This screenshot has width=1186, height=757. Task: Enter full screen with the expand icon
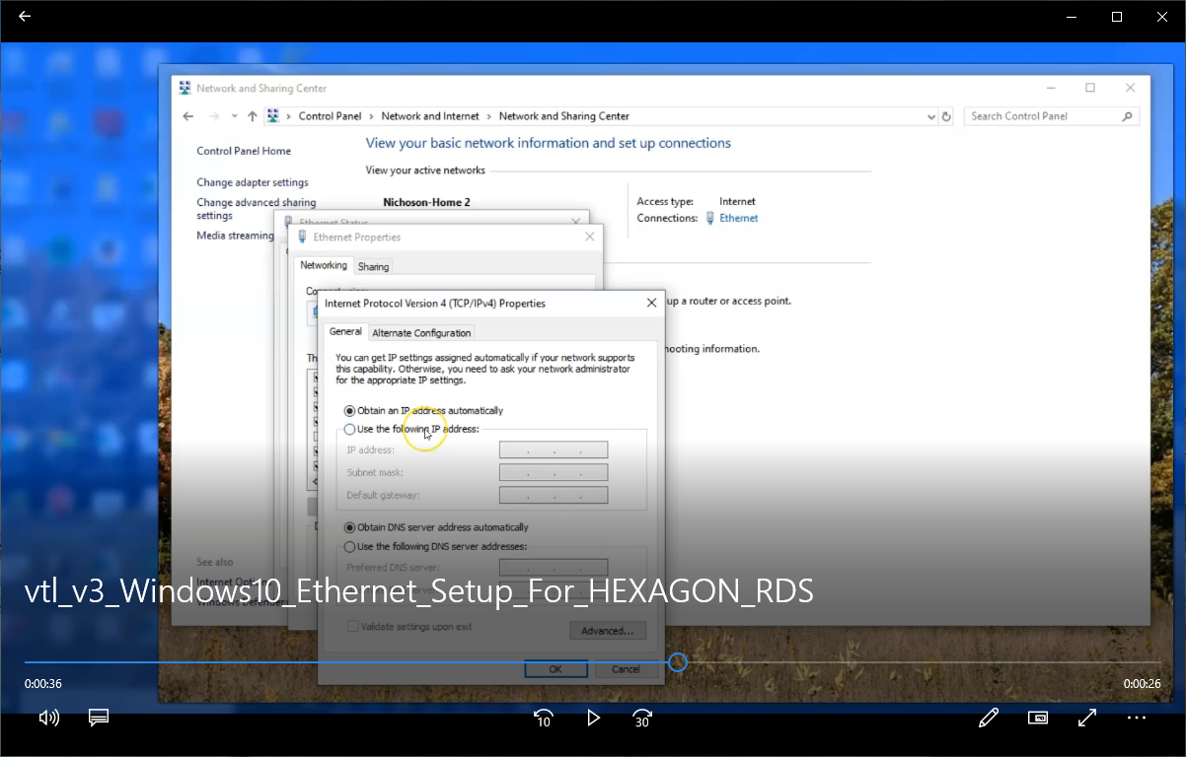[1087, 718]
